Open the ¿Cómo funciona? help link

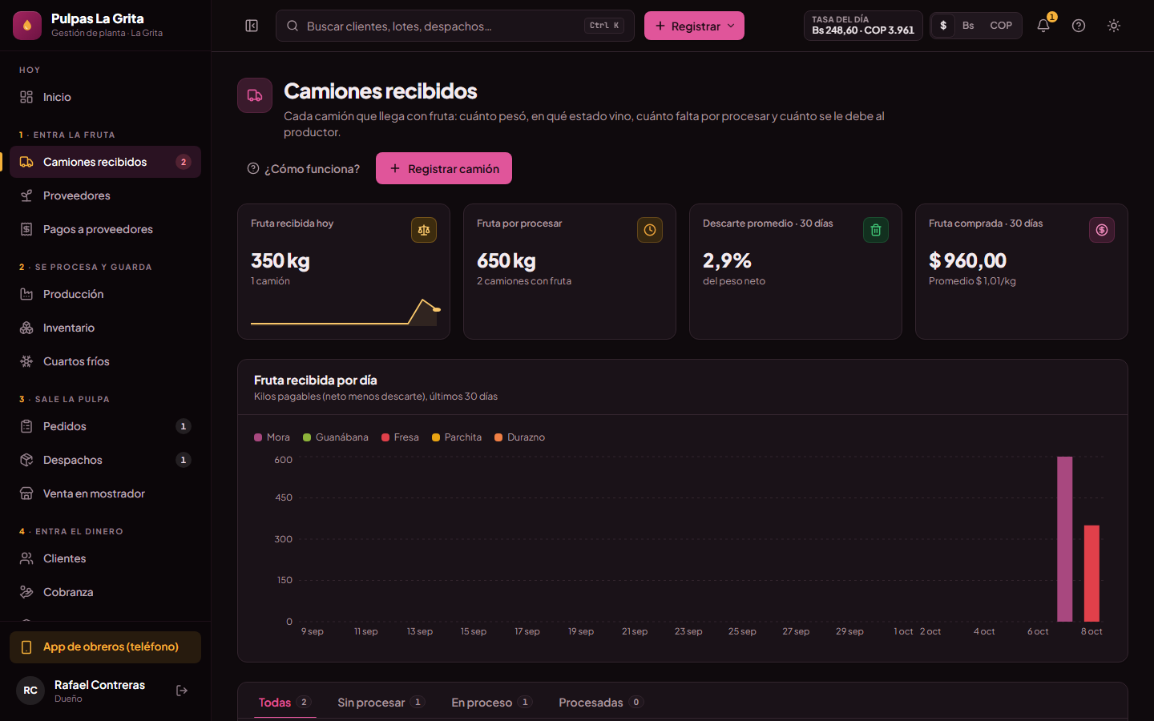[x=304, y=168]
